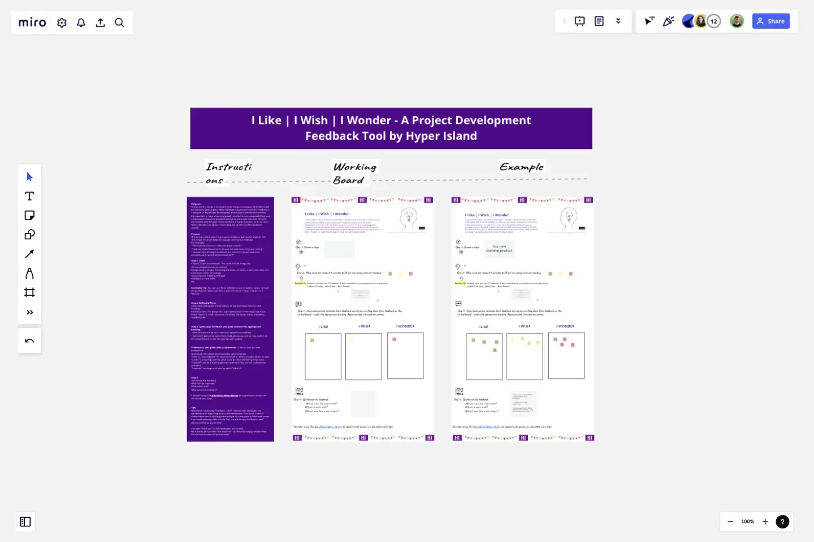Click I LIKE box in Example
This screenshot has width=814, height=542.
coord(484,356)
